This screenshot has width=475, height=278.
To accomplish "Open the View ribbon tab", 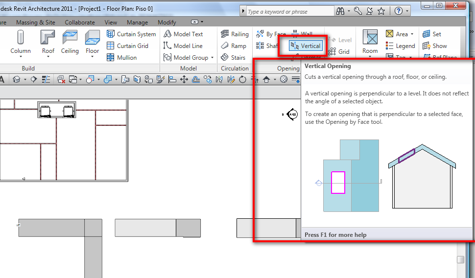I will 111,23.
